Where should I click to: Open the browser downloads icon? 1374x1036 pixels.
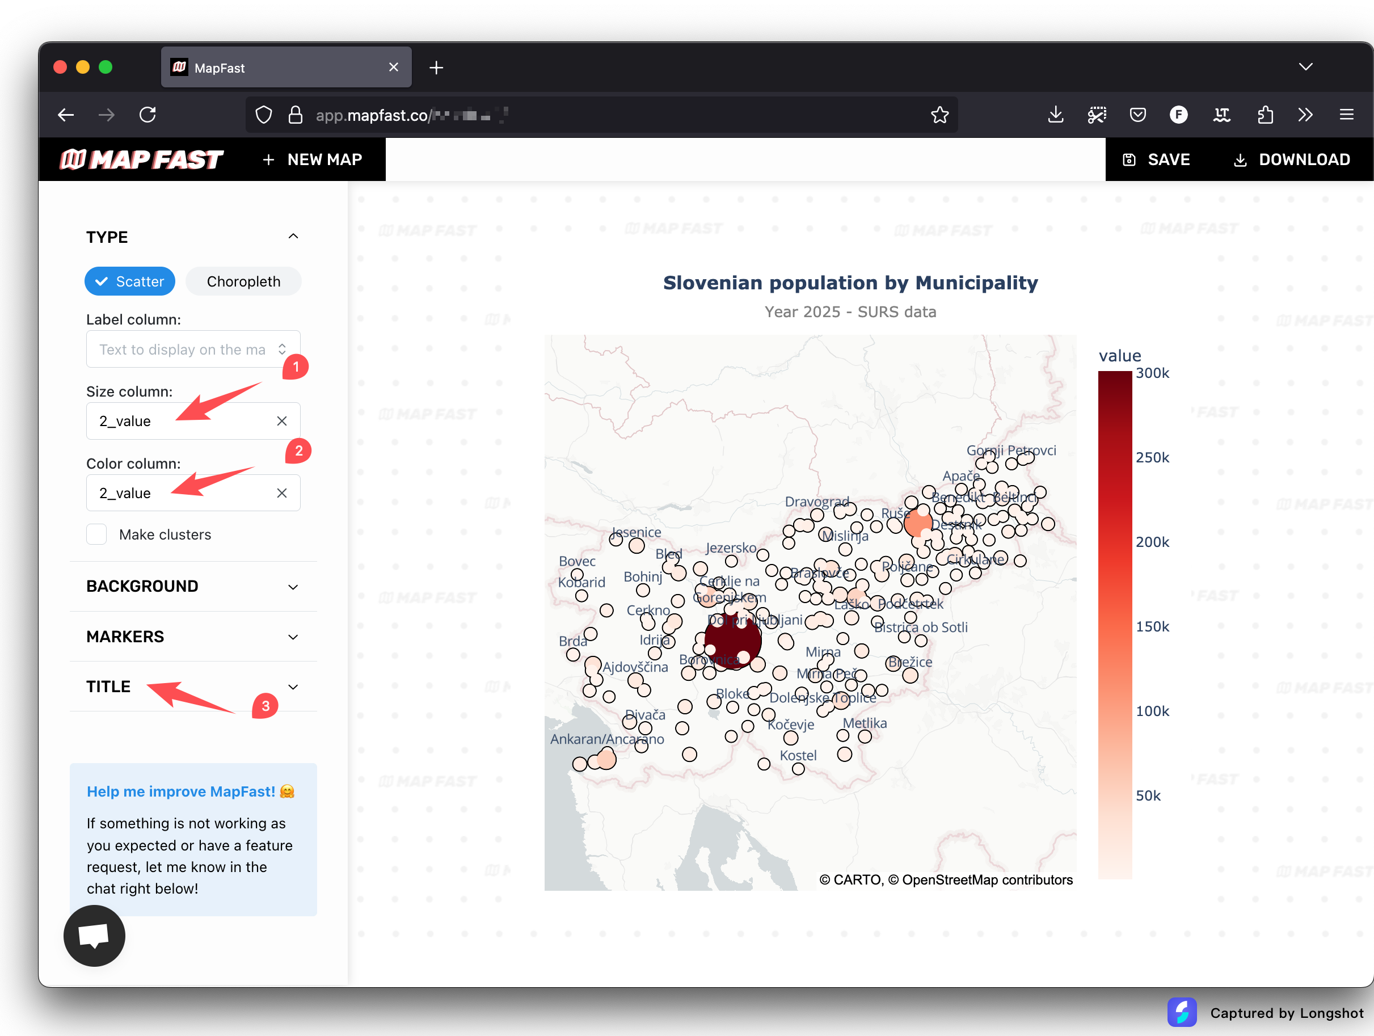click(1055, 115)
